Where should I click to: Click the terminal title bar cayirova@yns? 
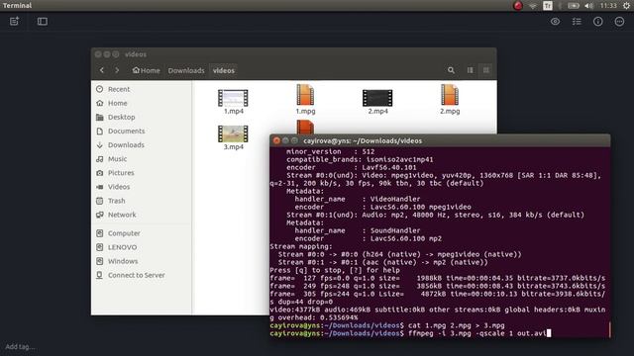(440, 140)
